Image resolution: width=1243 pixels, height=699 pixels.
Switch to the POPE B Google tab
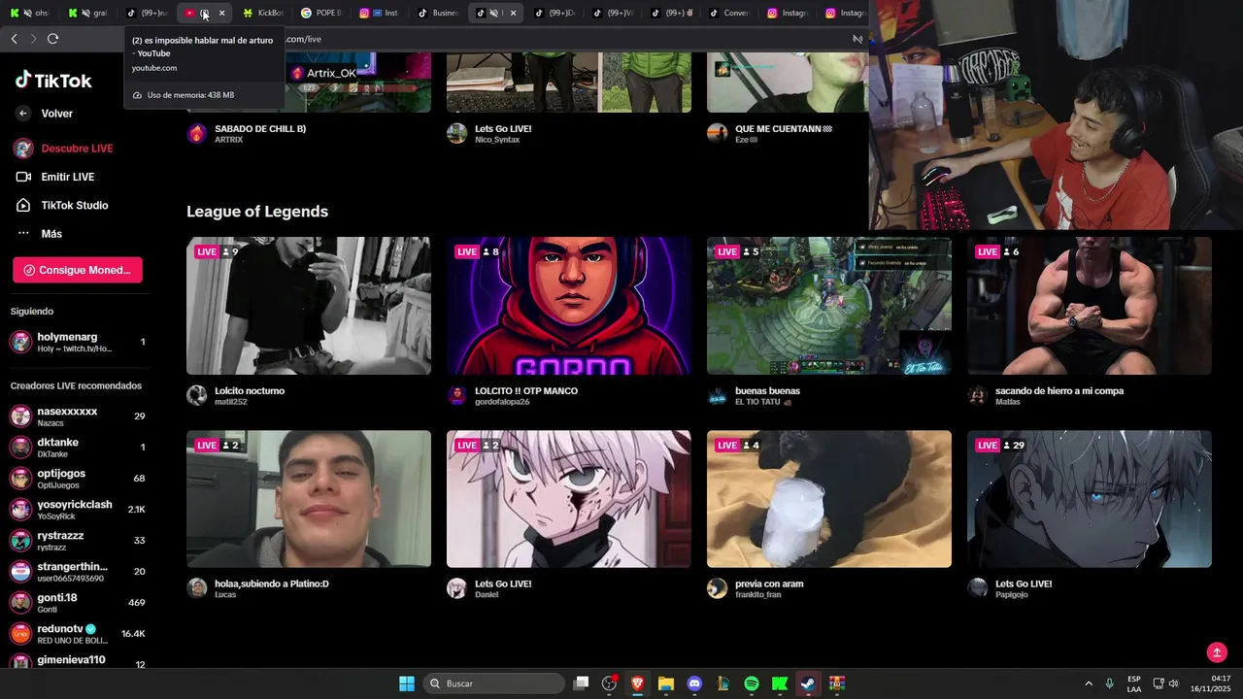coord(321,14)
